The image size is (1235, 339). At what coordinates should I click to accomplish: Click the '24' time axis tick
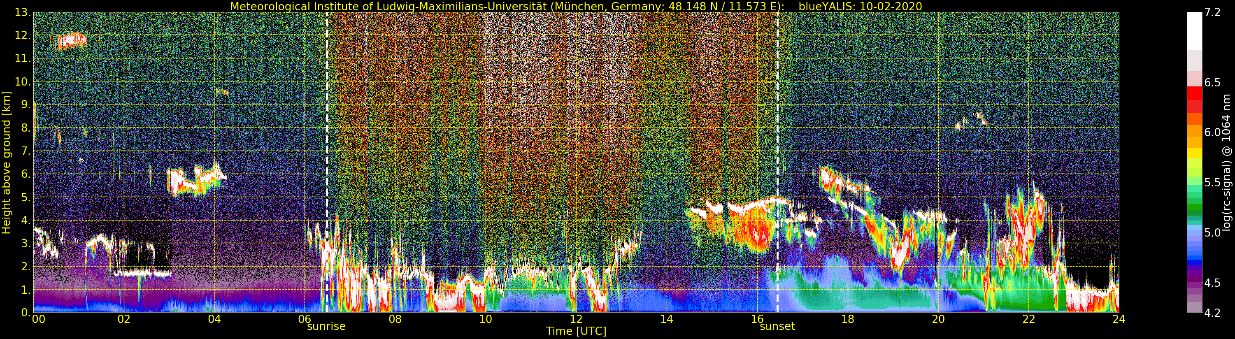pyautogui.click(x=1119, y=319)
